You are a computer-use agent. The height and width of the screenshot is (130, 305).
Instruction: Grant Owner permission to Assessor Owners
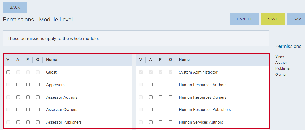tap(38, 110)
